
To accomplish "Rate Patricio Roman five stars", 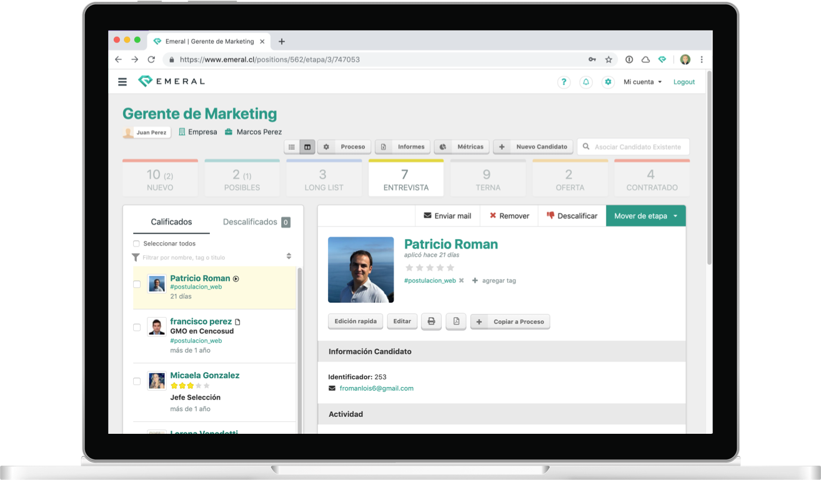I will point(450,268).
